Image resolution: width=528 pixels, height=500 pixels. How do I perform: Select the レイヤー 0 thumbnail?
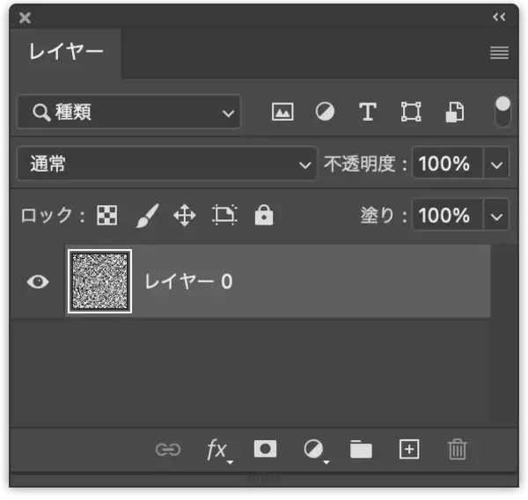click(x=99, y=282)
